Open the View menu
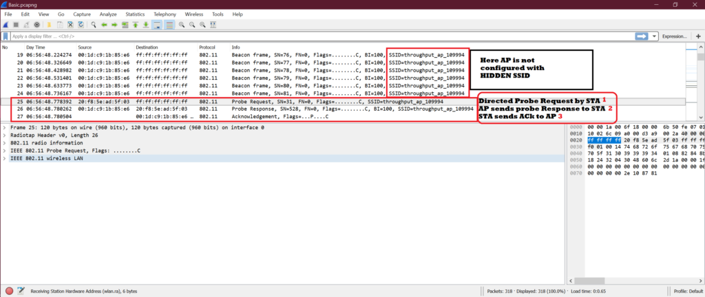705x297 pixels. point(43,14)
